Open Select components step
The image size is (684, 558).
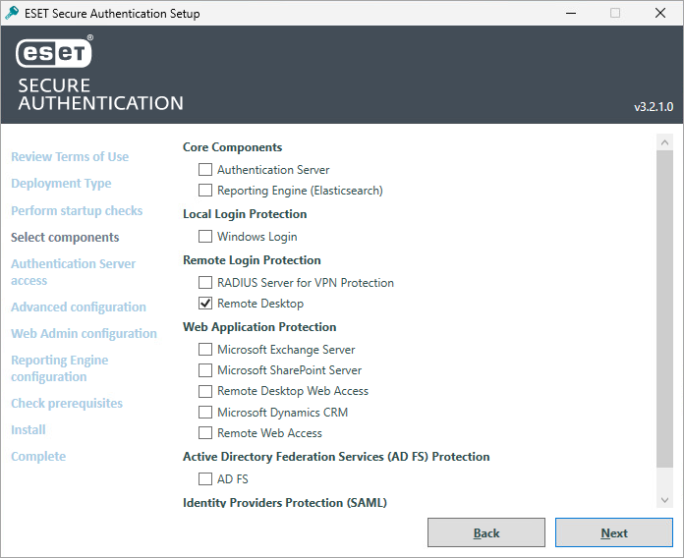(x=65, y=237)
